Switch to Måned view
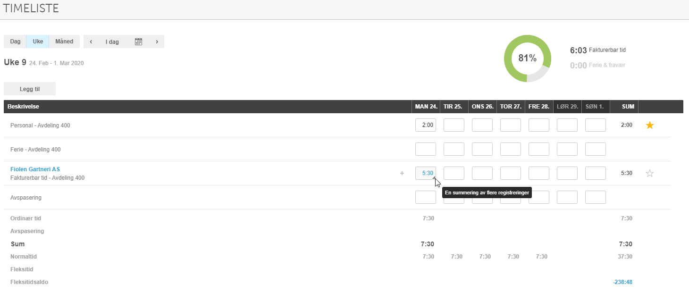The image size is (689, 293). pyautogui.click(x=64, y=42)
